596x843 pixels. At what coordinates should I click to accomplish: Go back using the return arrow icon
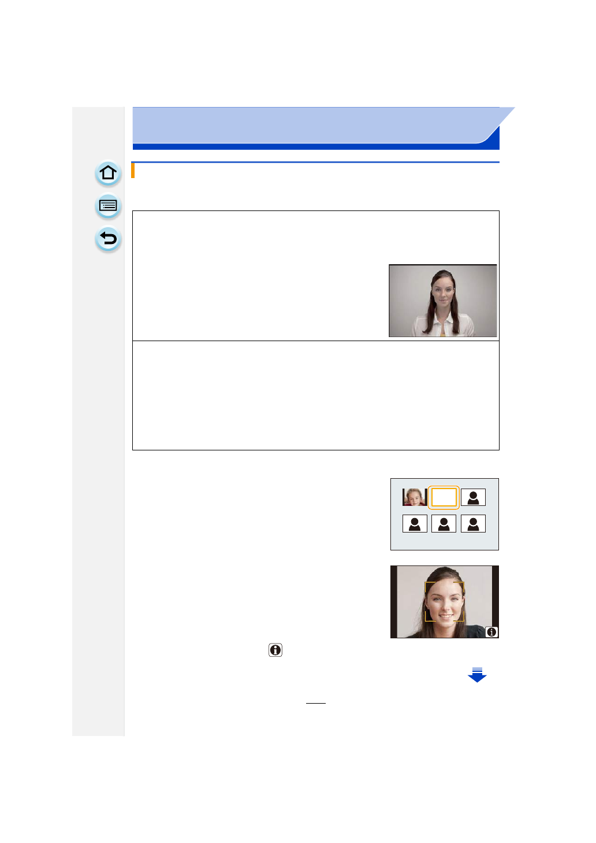[x=108, y=238]
